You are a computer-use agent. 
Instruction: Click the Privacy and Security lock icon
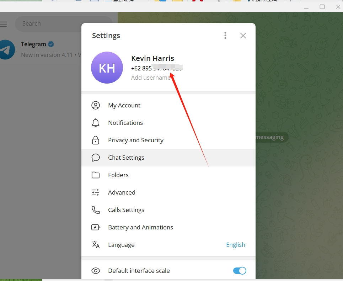click(x=96, y=140)
